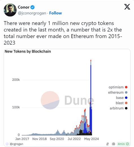Click the @cgrogan avatar circle
The height and width of the screenshot is (147, 134).
point(7,144)
